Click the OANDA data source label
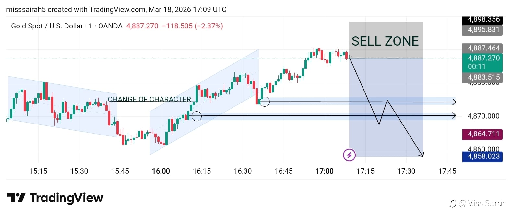 tap(110, 26)
